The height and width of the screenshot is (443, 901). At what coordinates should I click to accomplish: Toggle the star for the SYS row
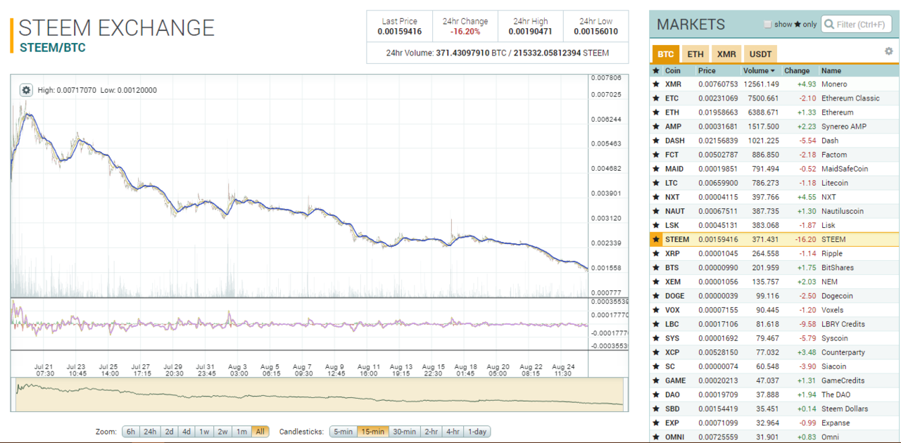click(x=656, y=338)
